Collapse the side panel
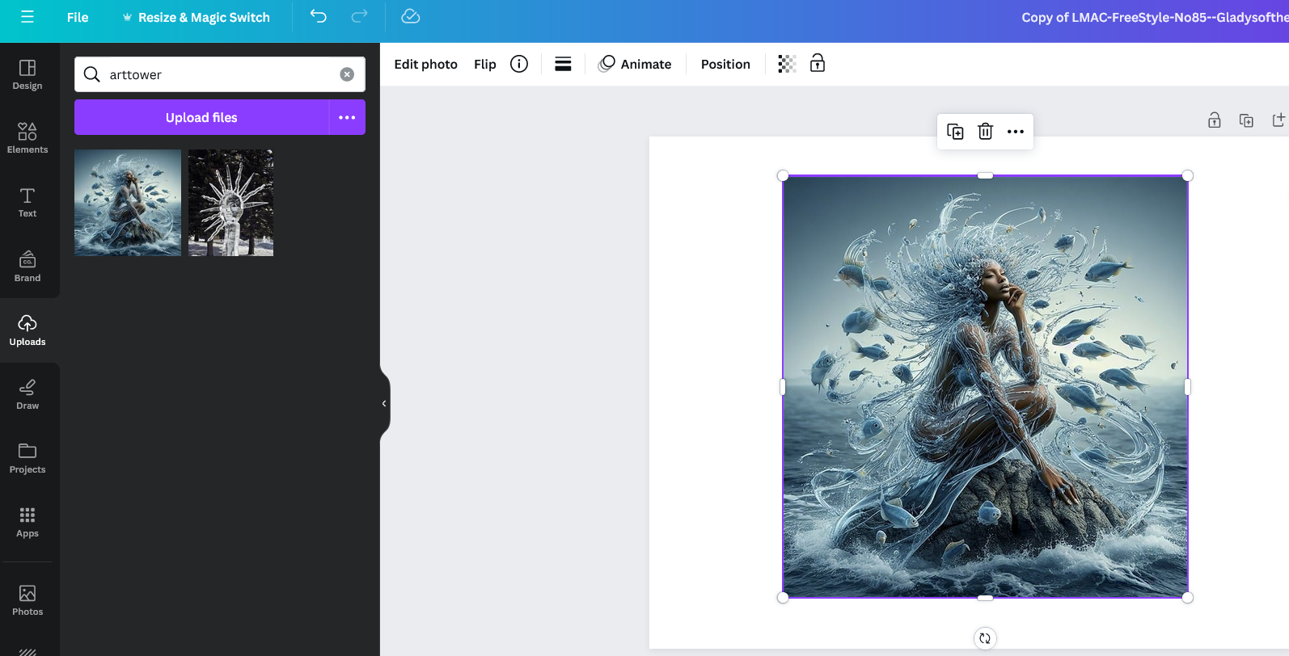 [384, 403]
